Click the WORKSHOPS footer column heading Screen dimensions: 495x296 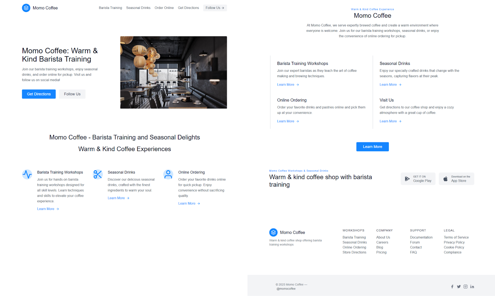353,230
